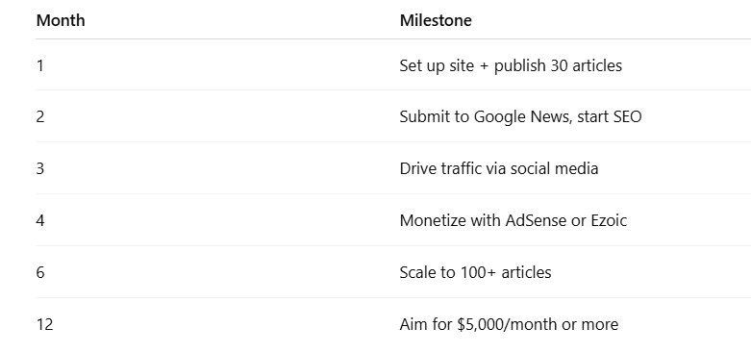Viewport: 751px width, 353px height.
Task: Select month 4 cell
Action: click(x=40, y=220)
